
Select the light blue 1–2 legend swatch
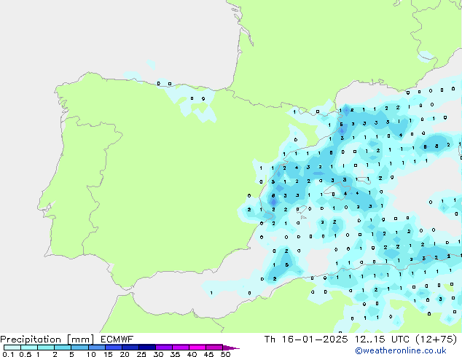click(x=46, y=348)
